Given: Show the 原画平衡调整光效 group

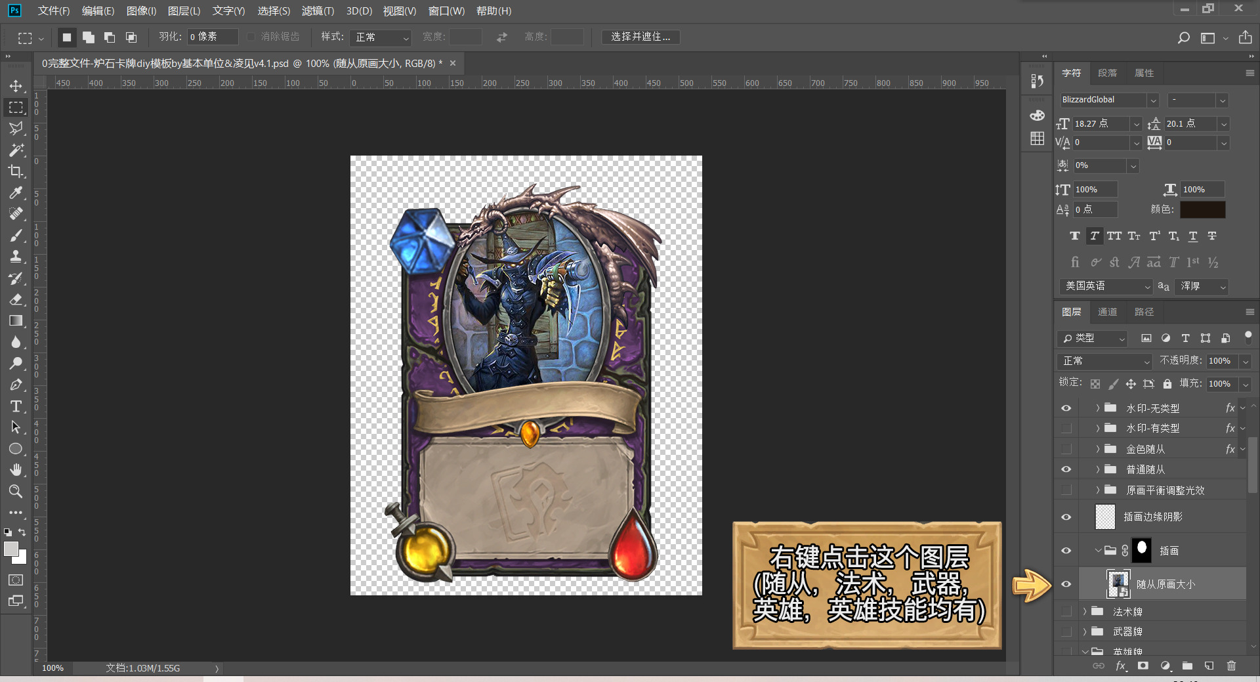Looking at the screenshot, I should (1066, 490).
